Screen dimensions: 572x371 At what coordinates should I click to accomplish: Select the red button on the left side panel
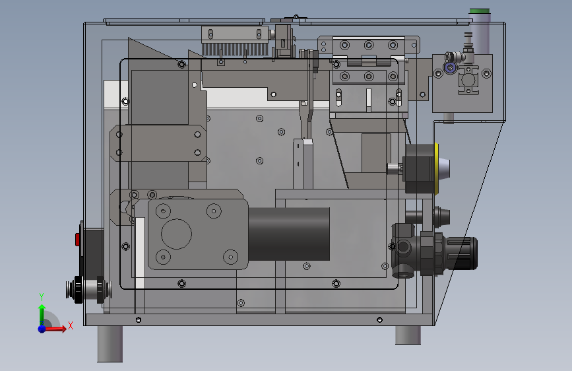(x=77, y=240)
